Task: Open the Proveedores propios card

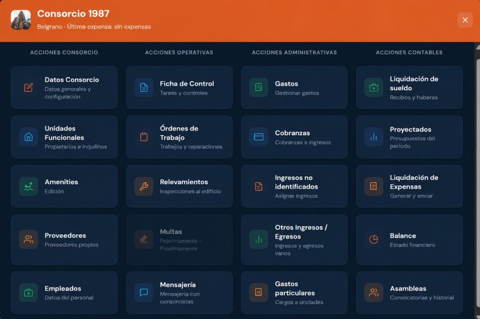Action: pos(64,240)
